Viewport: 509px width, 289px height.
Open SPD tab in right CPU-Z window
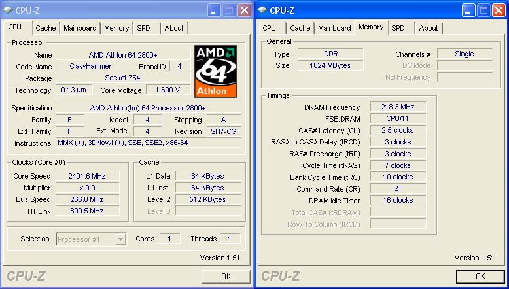click(x=398, y=28)
